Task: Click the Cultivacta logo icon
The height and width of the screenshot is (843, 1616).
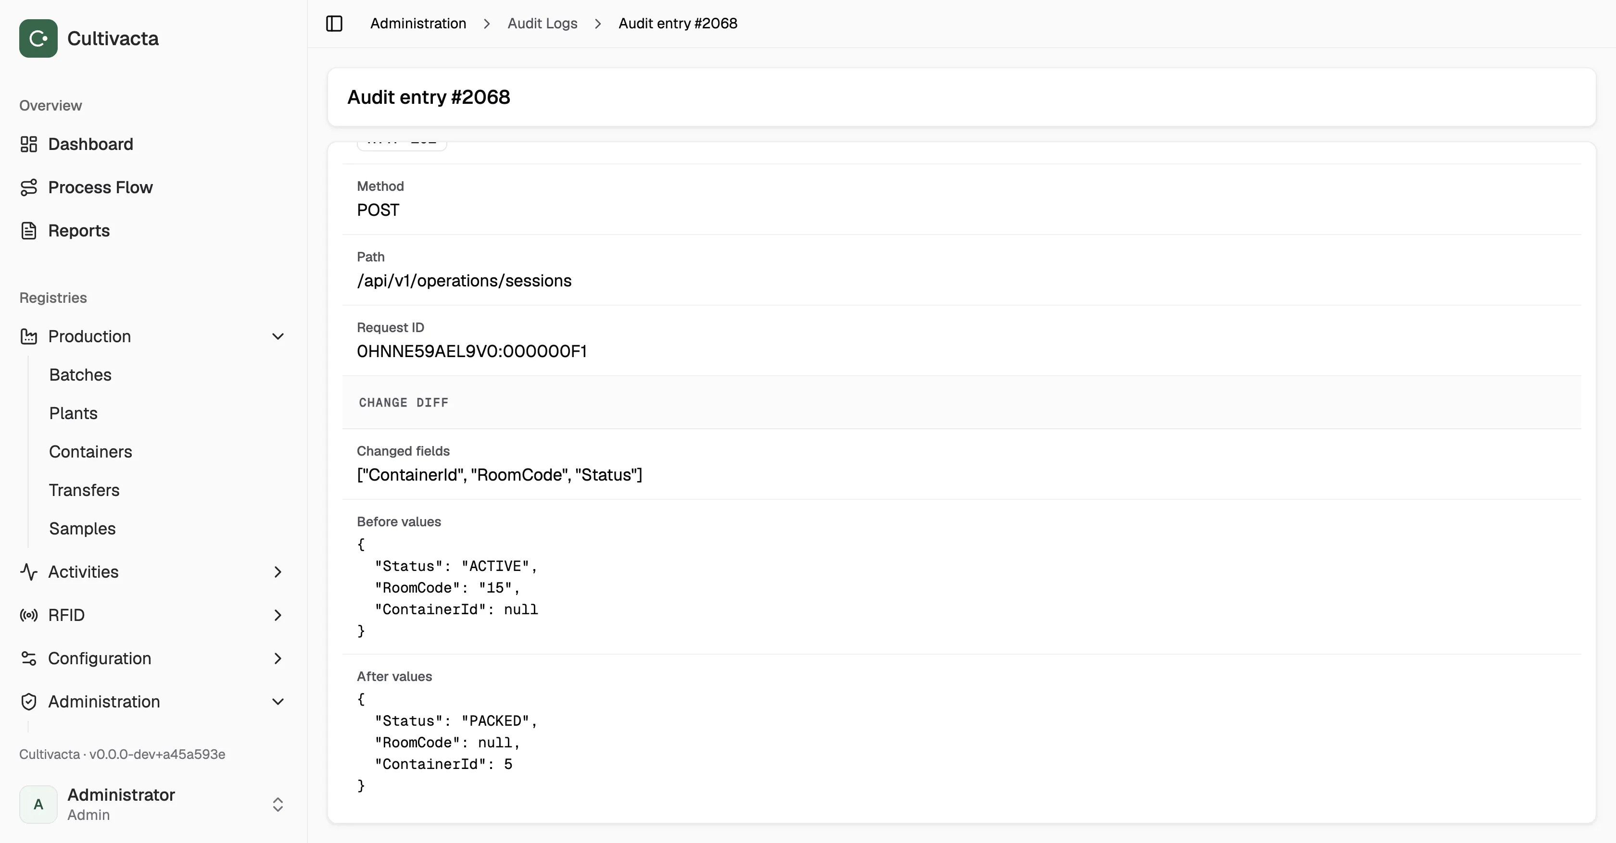Action: pyautogui.click(x=38, y=38)
